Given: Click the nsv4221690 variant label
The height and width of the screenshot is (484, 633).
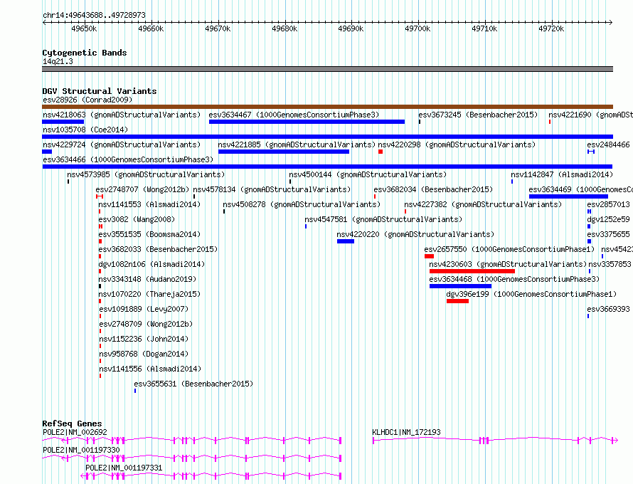Looking at the screenshot, I should point(590,115).
